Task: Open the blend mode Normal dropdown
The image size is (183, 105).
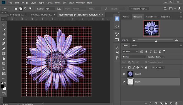Action: pyautogui.click(x=134, y=57)
